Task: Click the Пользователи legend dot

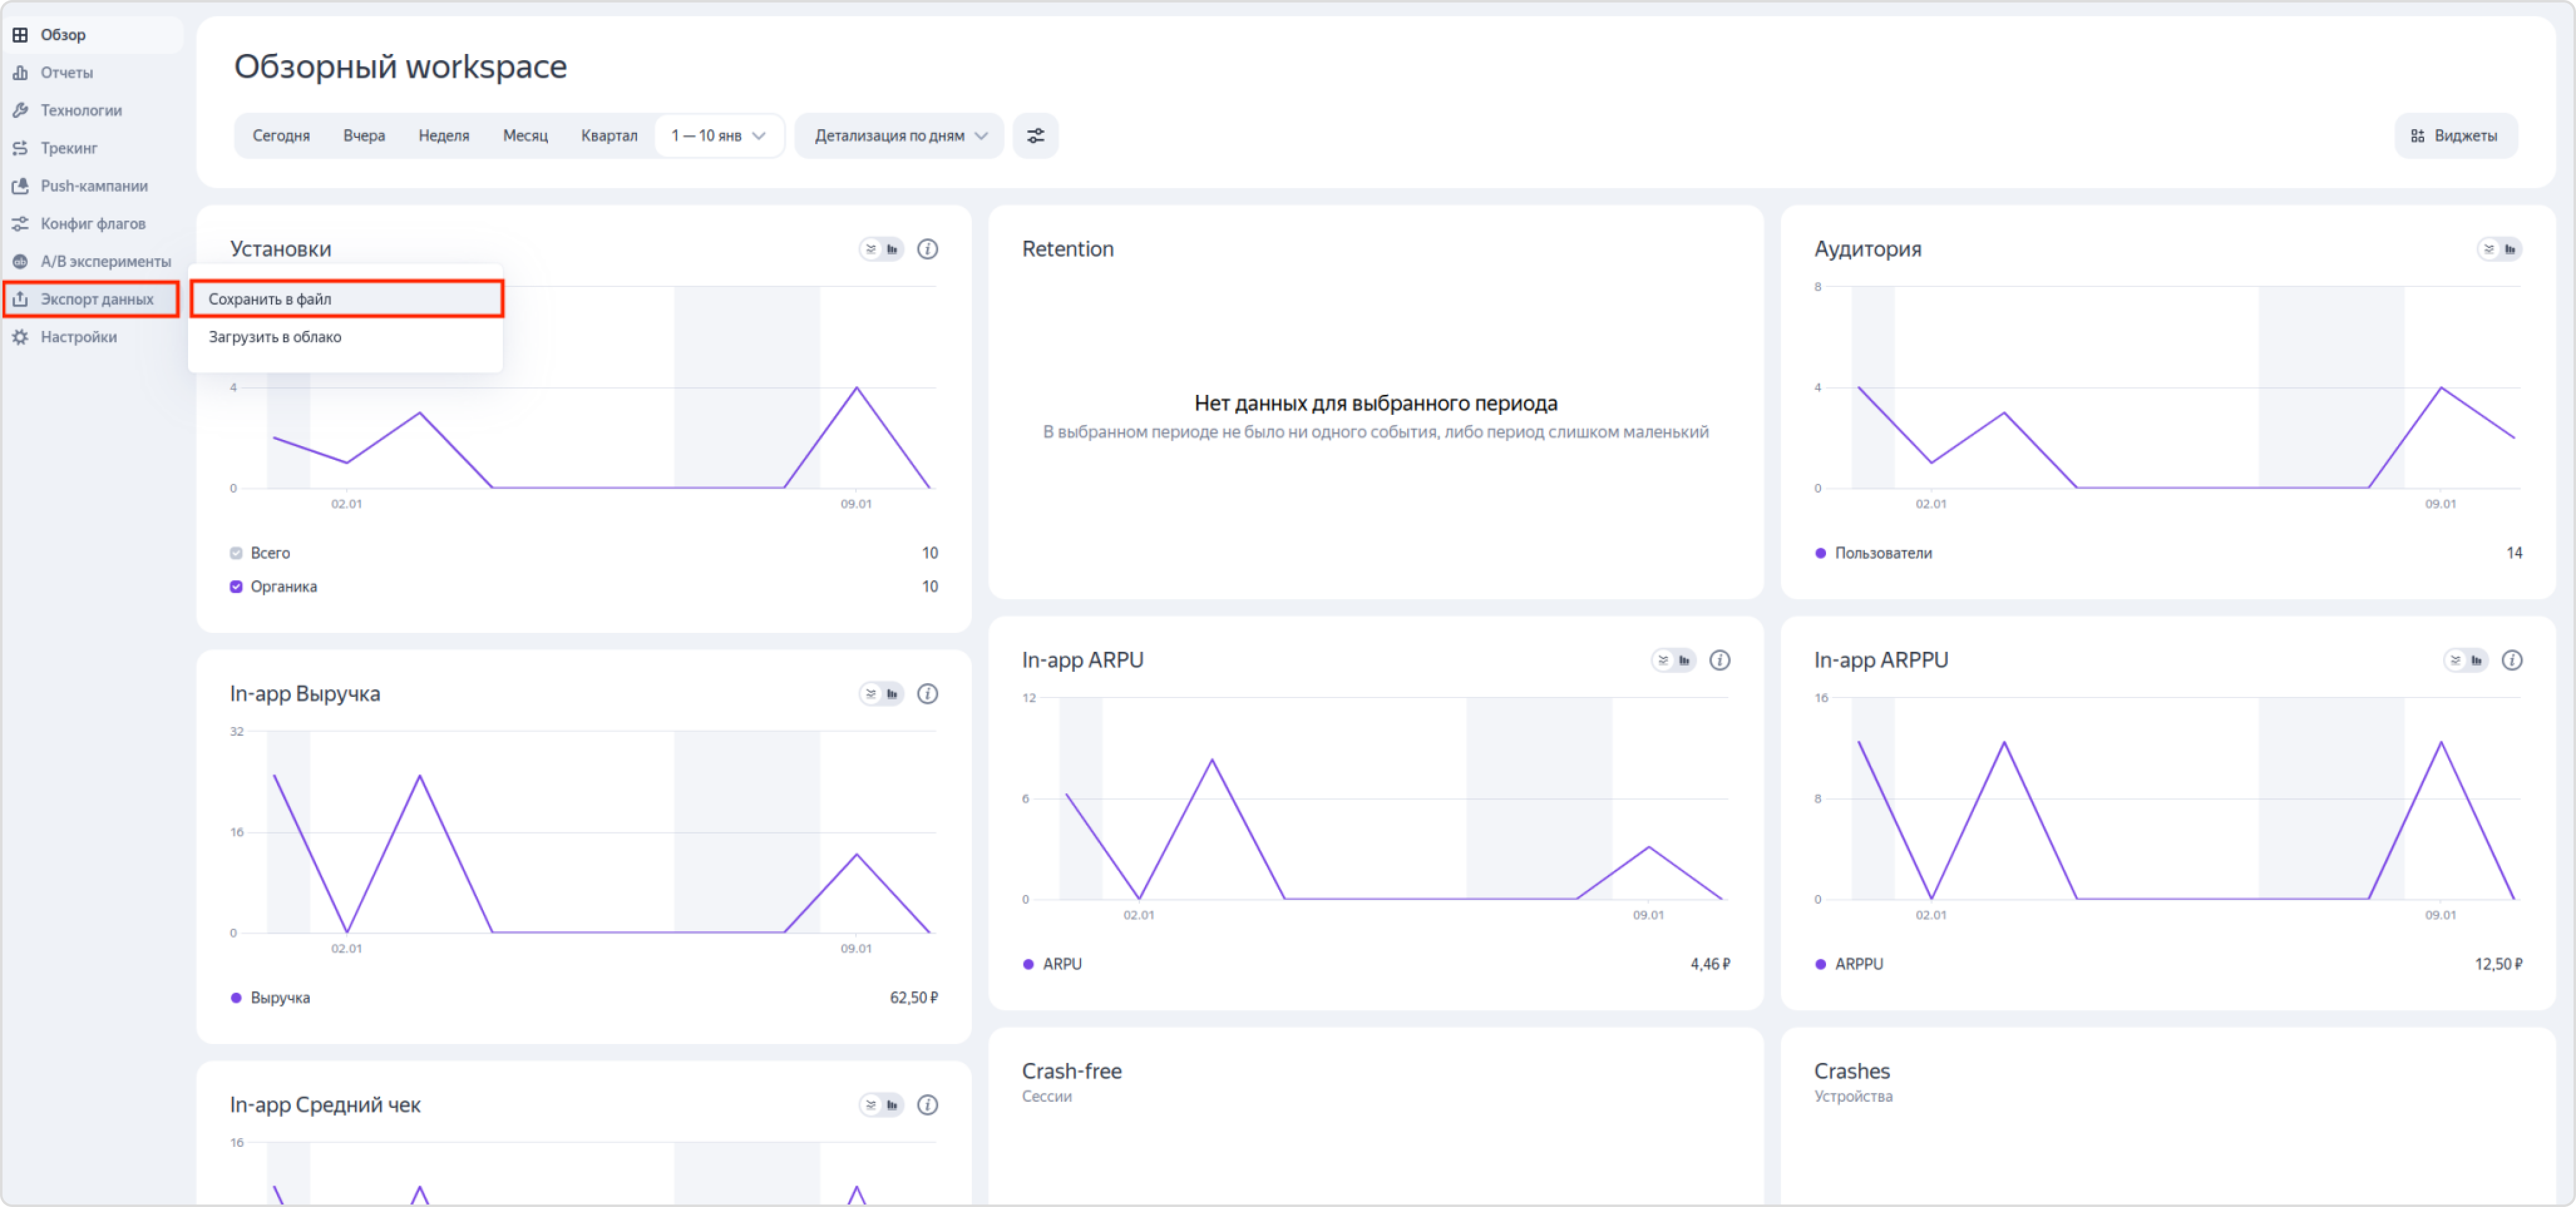Action: coord(1820,553)
